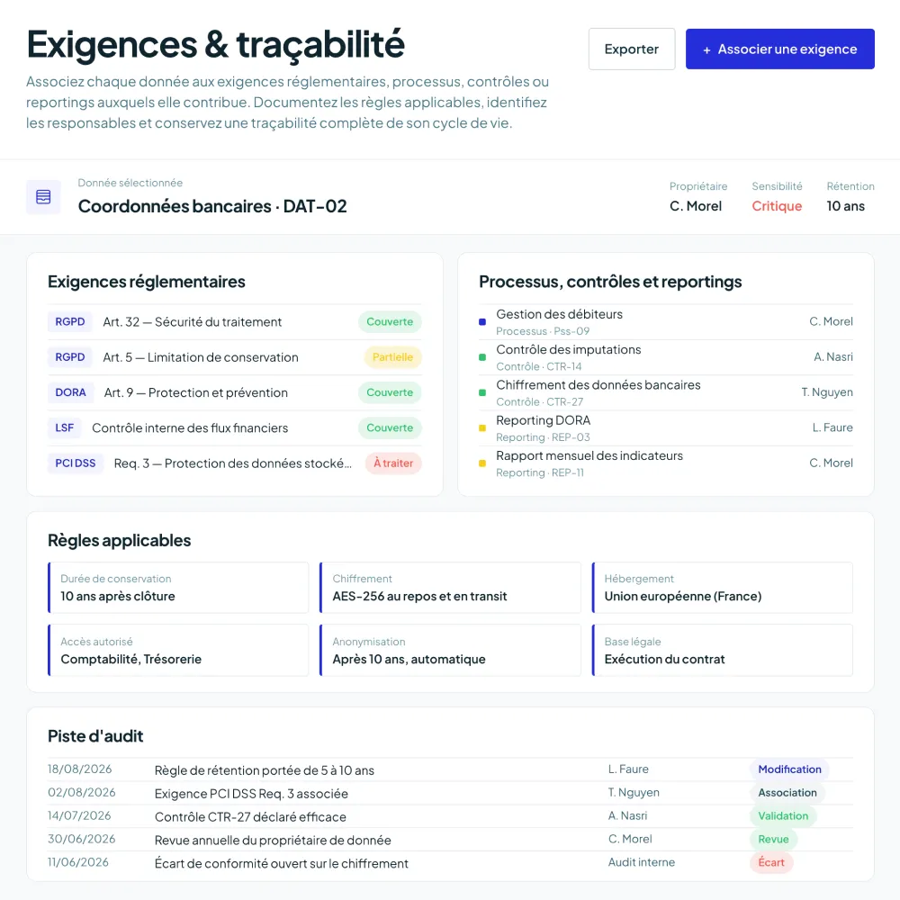Click the Modification audit badge

(789, 769)
